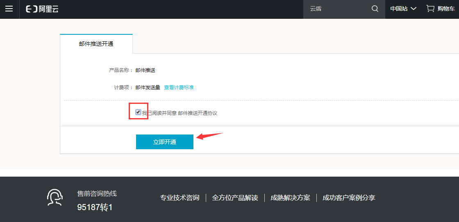
Task: Expand the 中国站 region dropdown
Action: coord(403,9)
